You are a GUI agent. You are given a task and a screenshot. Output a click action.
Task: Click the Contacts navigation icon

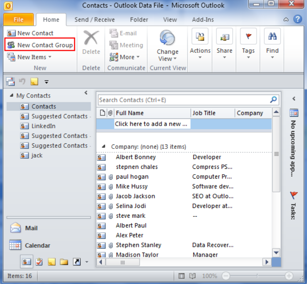coord(26,262)
